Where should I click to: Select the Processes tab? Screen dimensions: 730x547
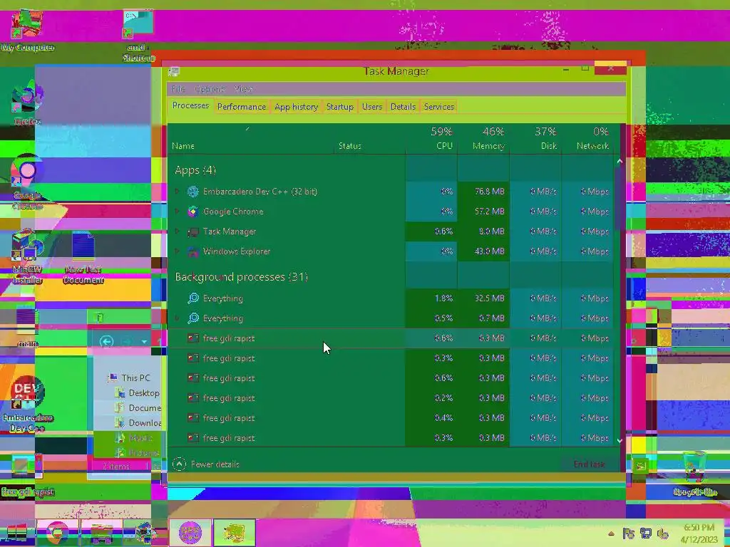[190, 105]
